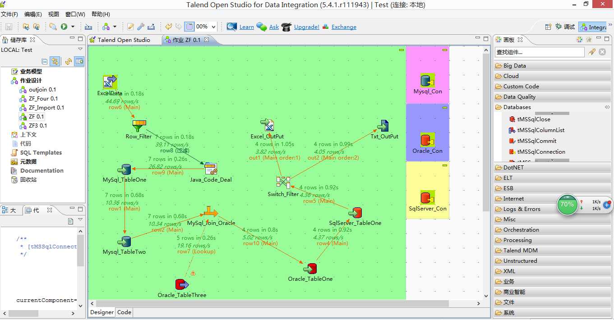Open the Exchange link
614x320 pixels.
(344, 27)
